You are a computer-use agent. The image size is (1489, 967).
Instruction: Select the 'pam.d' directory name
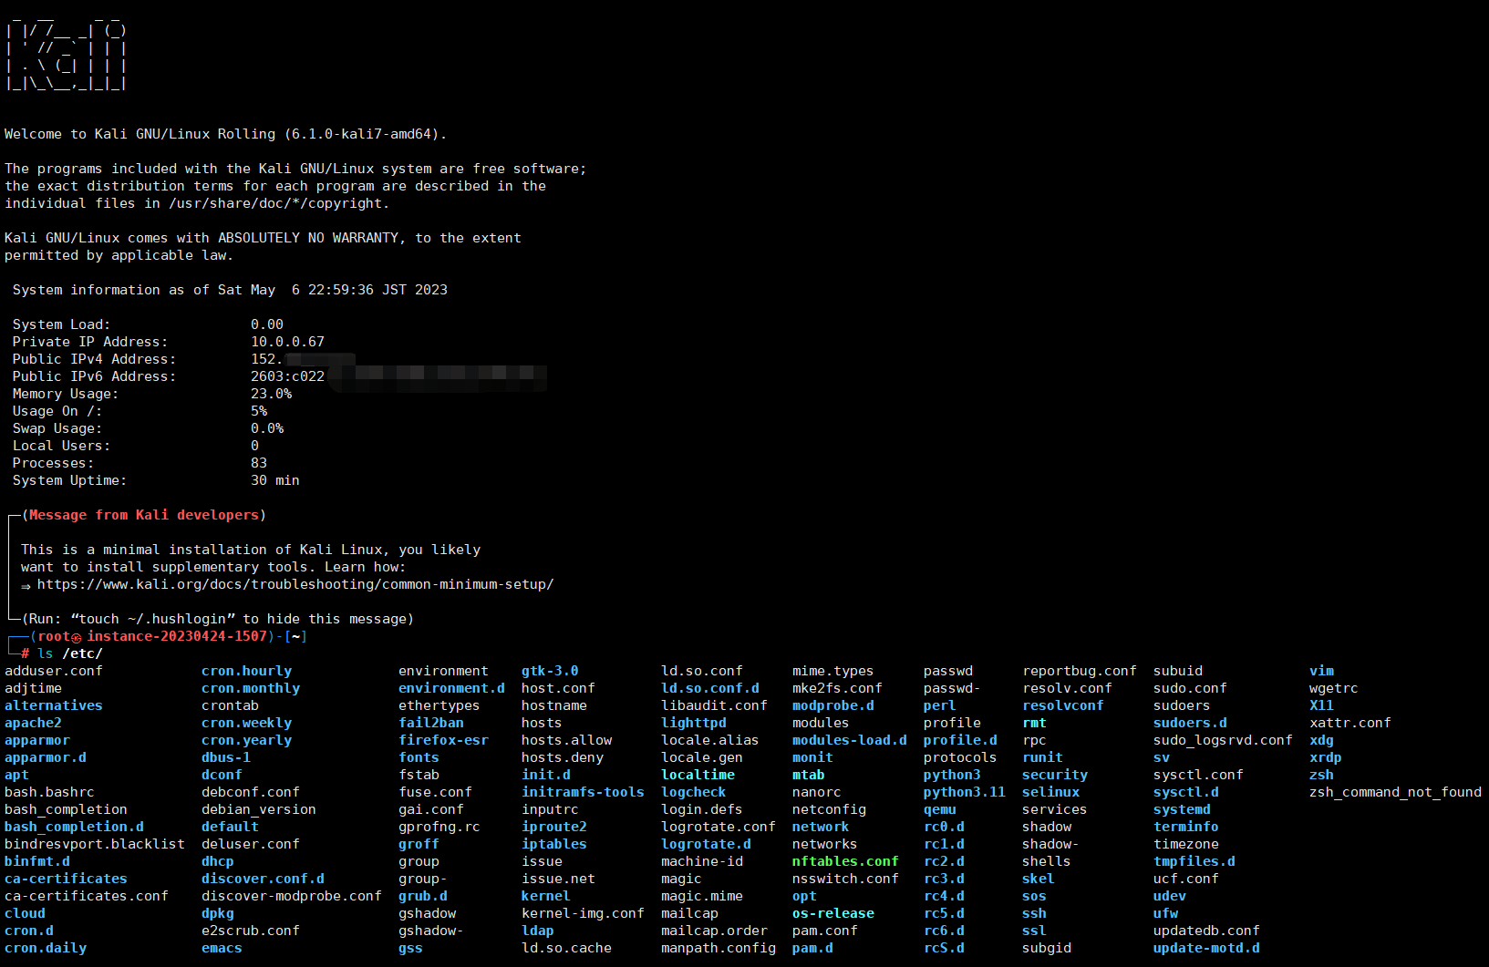click(x=812, y=948)
